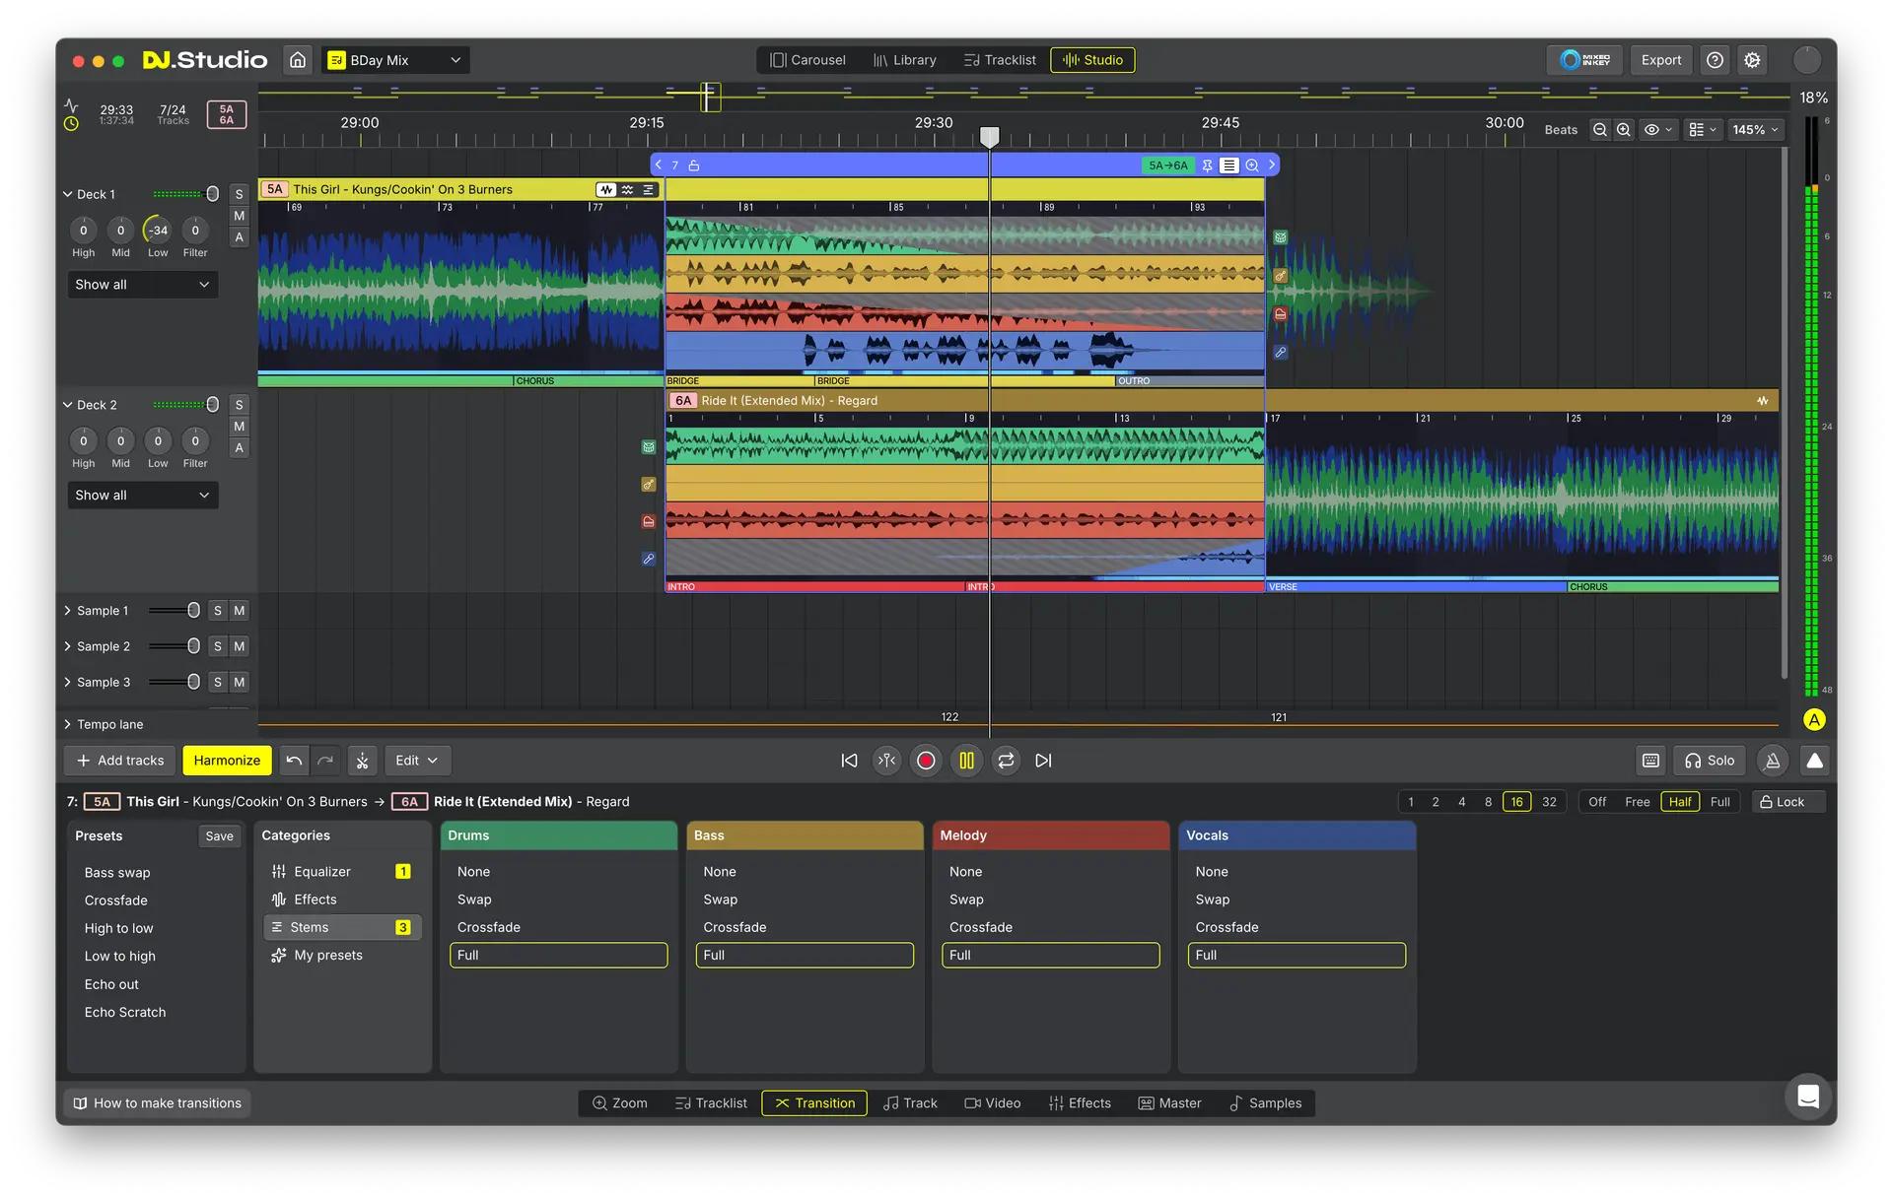Set transition length to 32 bars
Viewport: 1893px width, 1199px height.
[1549, 802]
